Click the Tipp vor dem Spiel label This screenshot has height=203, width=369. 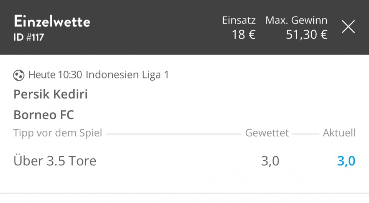[x=58, y=133]
